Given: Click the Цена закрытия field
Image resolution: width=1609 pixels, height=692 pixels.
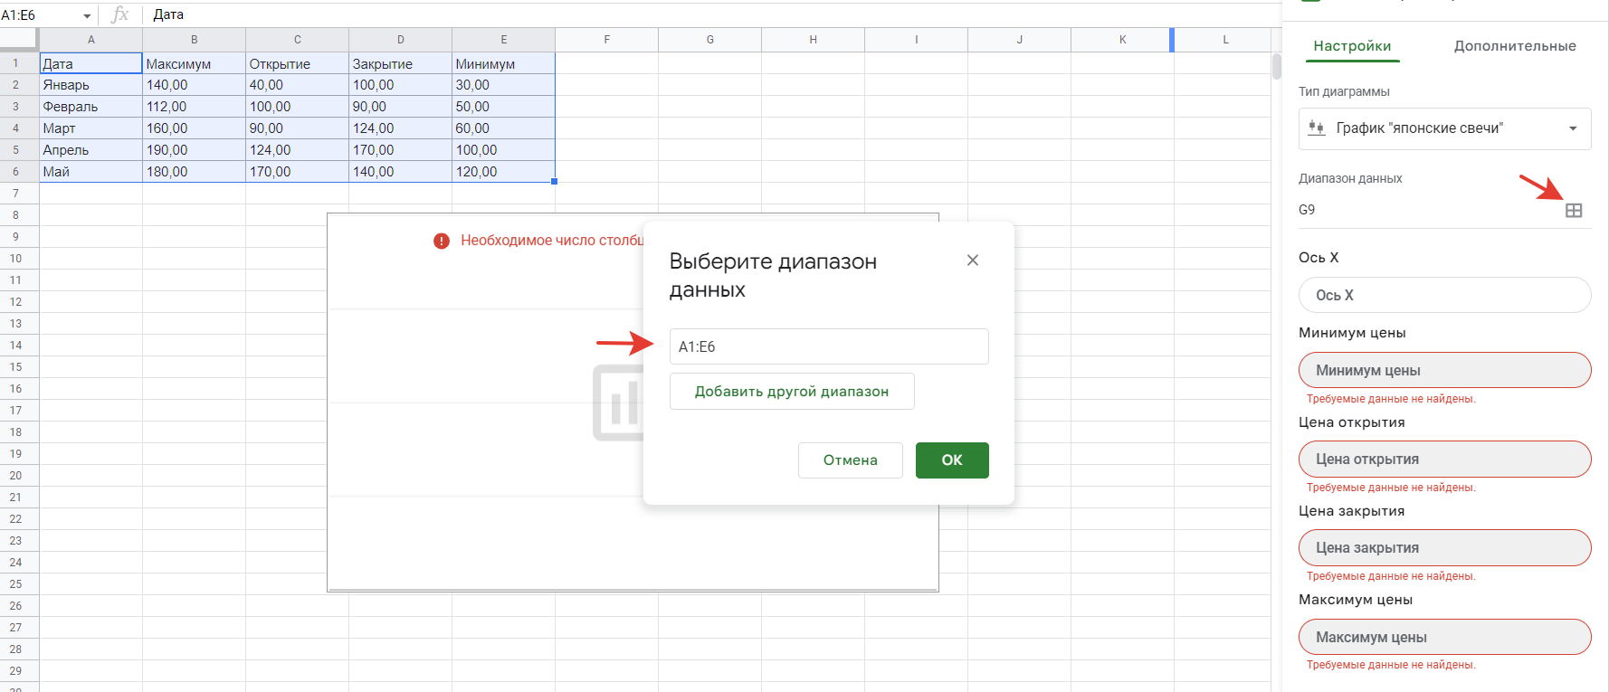Looking at the screenshot, I should [1444, 548].
